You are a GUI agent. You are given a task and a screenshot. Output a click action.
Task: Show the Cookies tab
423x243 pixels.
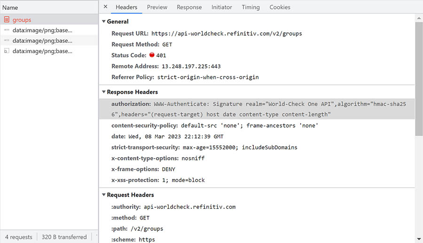[x=280, y=7]
